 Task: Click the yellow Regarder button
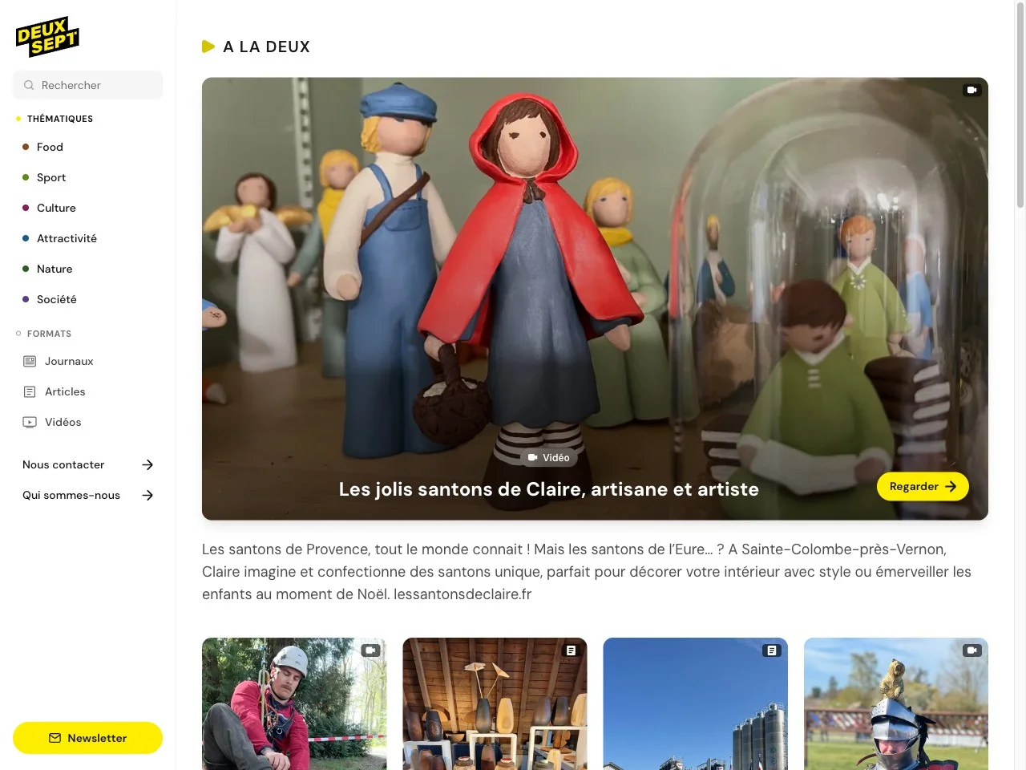point(923,487)
